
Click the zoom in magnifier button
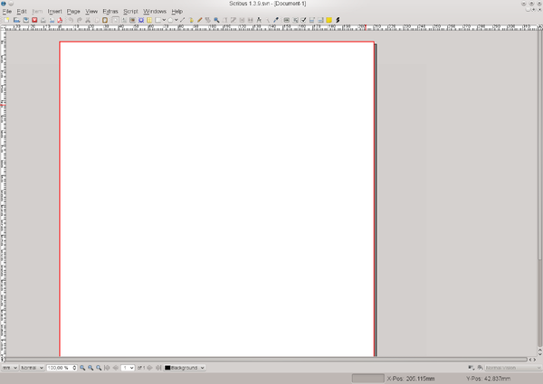[98, 368]
